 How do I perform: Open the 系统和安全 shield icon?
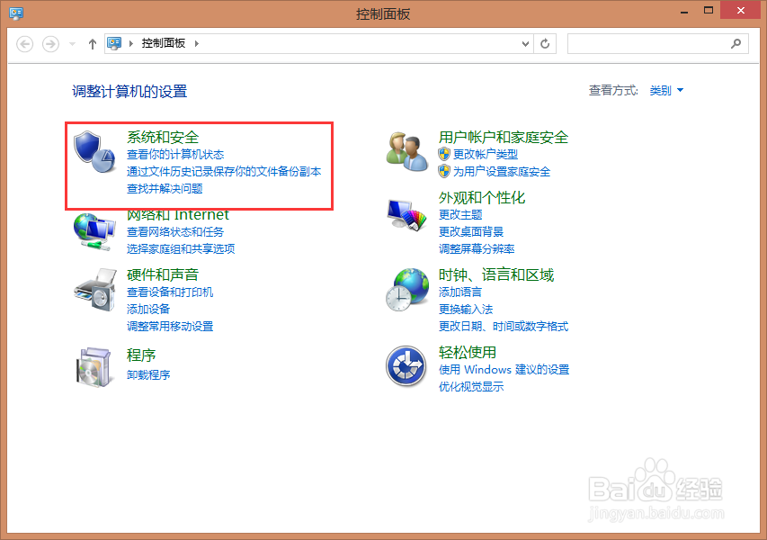pyautogui.click(x=93, y=152)
